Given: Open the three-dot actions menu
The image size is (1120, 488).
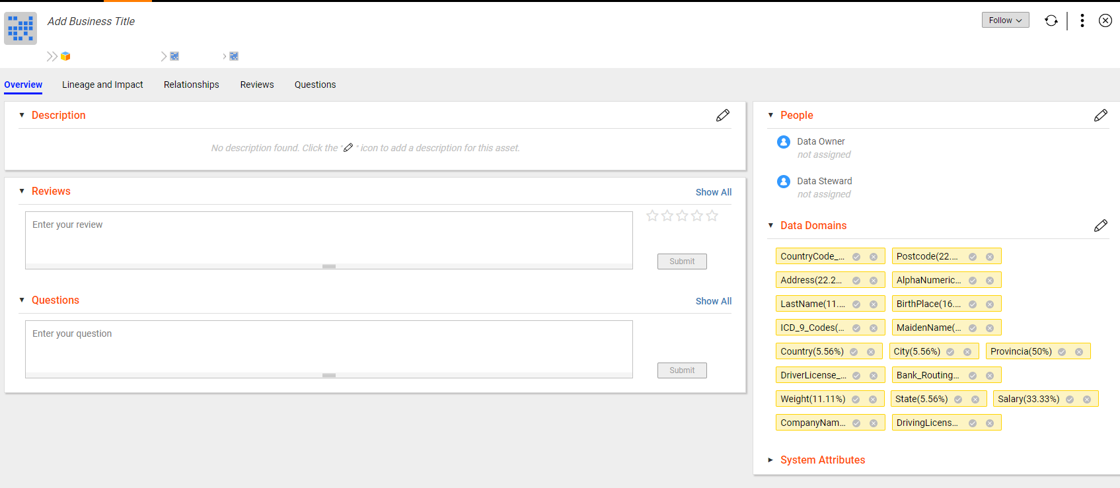Looking at the screenshot, I should (1082, 20).
